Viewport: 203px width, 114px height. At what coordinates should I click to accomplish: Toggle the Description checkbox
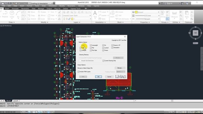pyautogui.click(x=112, y=47)
